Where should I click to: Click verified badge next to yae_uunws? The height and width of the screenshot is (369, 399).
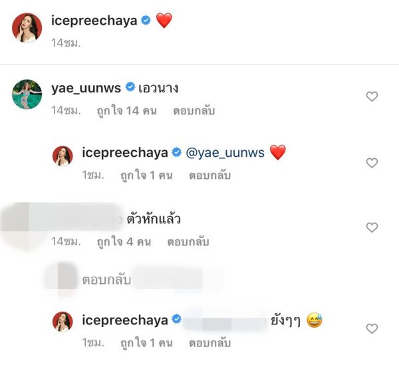click(130, 87)
